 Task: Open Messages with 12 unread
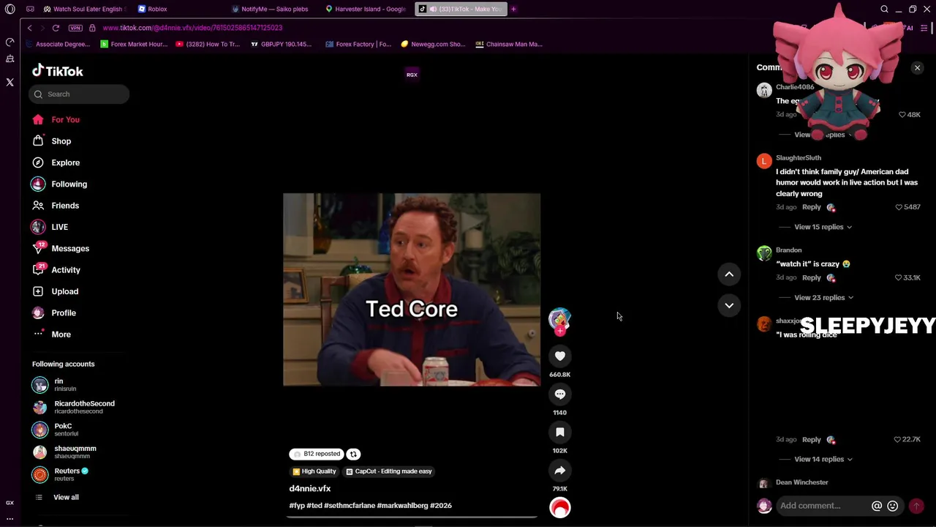point(69,249)
